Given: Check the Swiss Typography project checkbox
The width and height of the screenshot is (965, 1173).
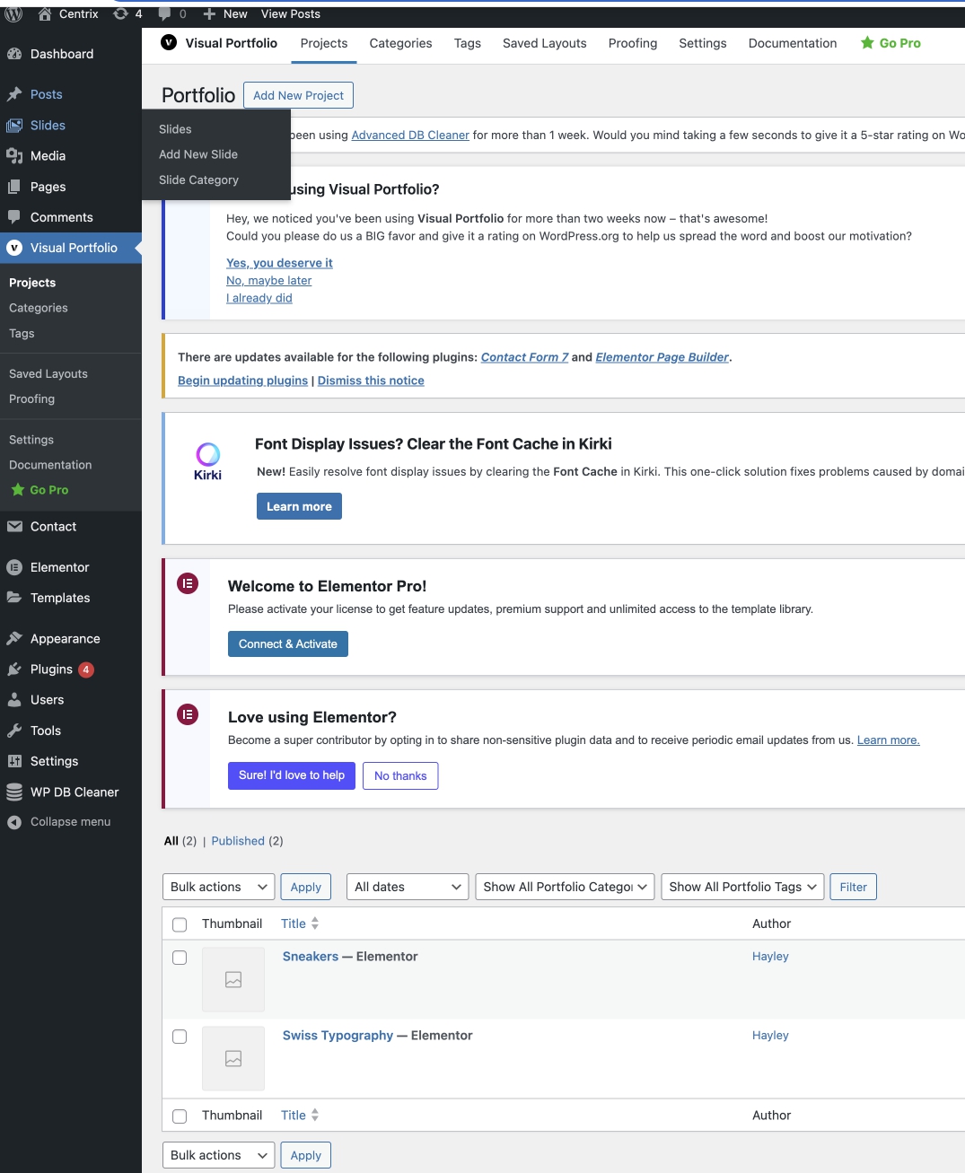Looking at the screenshot, I should 180,1037.
